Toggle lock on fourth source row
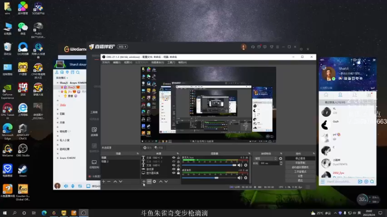This screenshot has width=387, height=217. click(x=178, y=169)
